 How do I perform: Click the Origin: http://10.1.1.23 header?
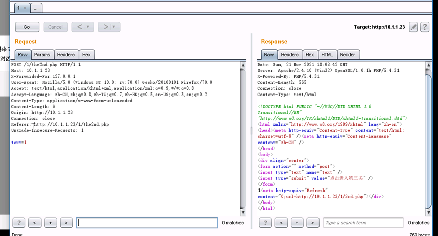click(42, 112)
